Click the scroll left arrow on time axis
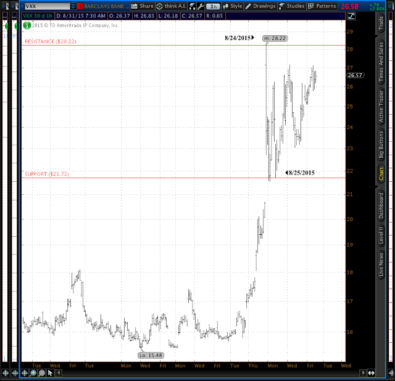 coord(59,373)
